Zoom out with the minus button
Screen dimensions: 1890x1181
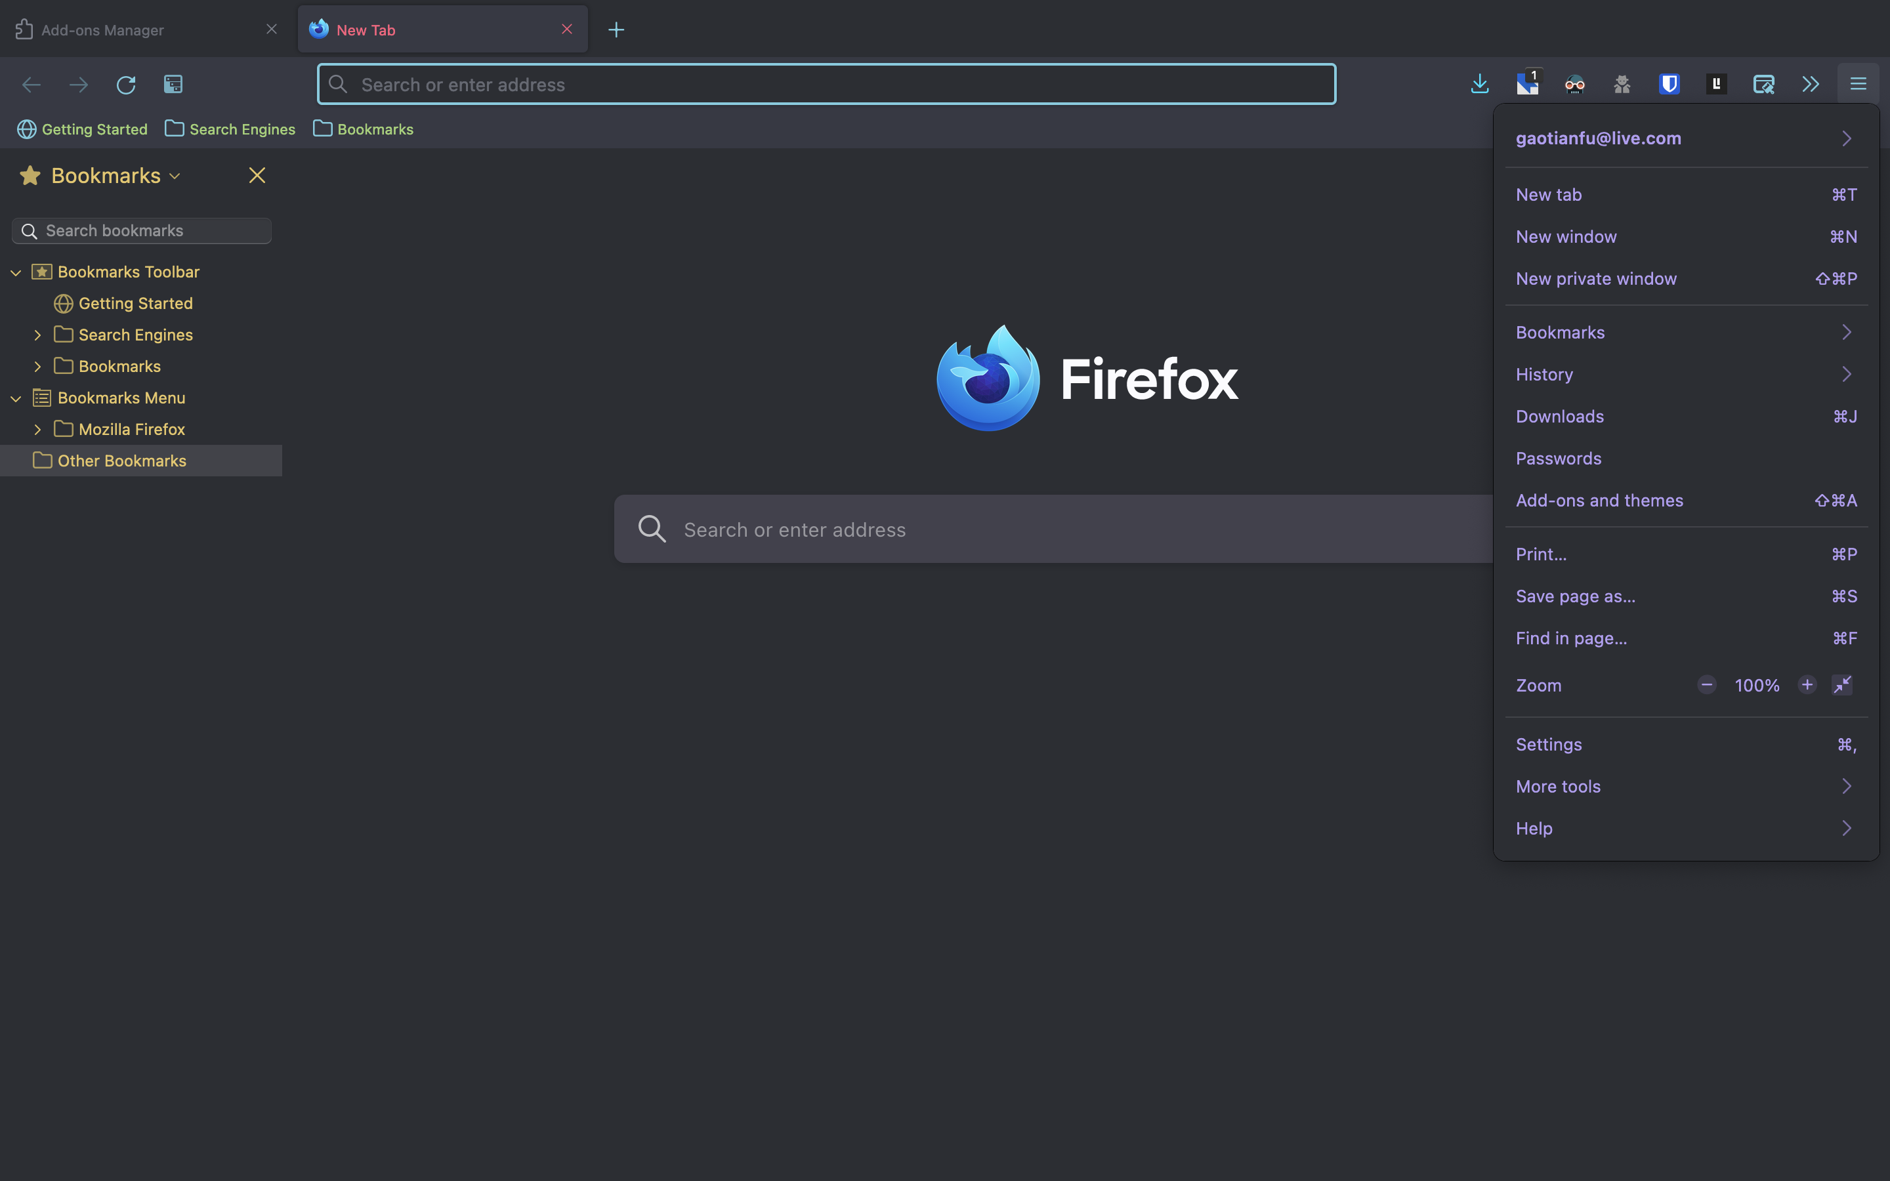pos(1706,685)
